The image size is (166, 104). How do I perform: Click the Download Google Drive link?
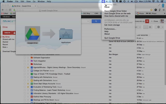click(9, 51)
